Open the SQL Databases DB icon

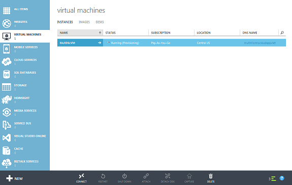pos(7,75)
